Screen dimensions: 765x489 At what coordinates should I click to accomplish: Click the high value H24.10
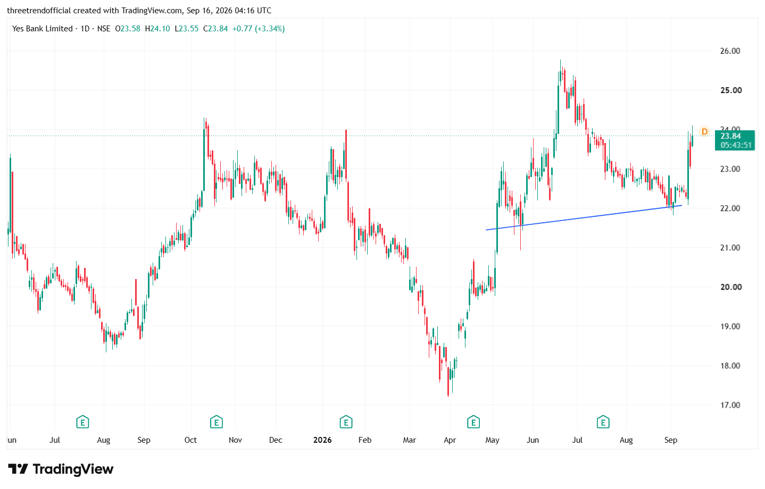point(157,29)
